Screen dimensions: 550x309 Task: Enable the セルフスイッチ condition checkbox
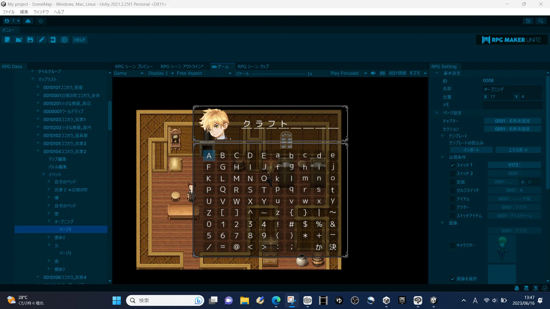click(x=453, y=190)
